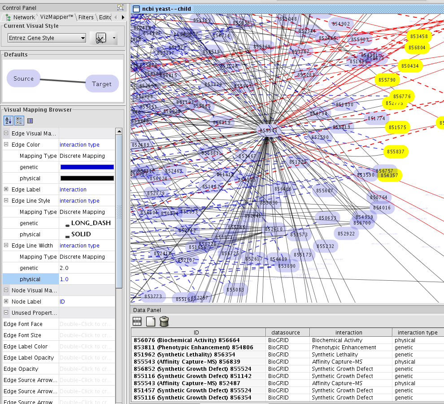
Task: Sort by ID column header
Action: tap(199, 332)
